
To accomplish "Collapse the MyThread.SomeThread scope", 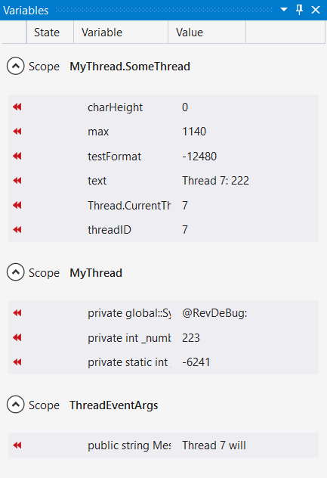I will tap(16, 66).
